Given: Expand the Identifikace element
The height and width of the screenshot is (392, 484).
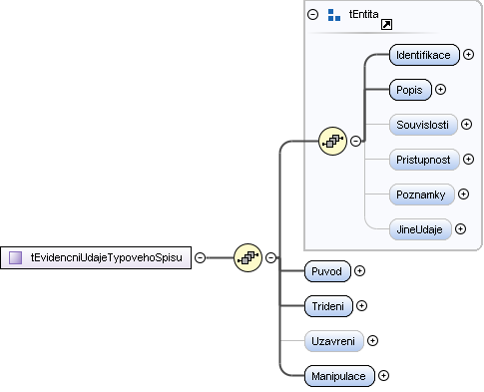Looking at the screenshot, I should coord(468,54).
